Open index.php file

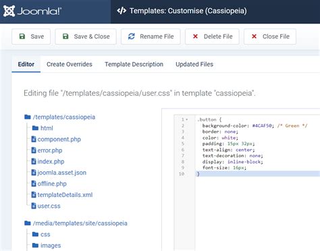pos(51,161)
